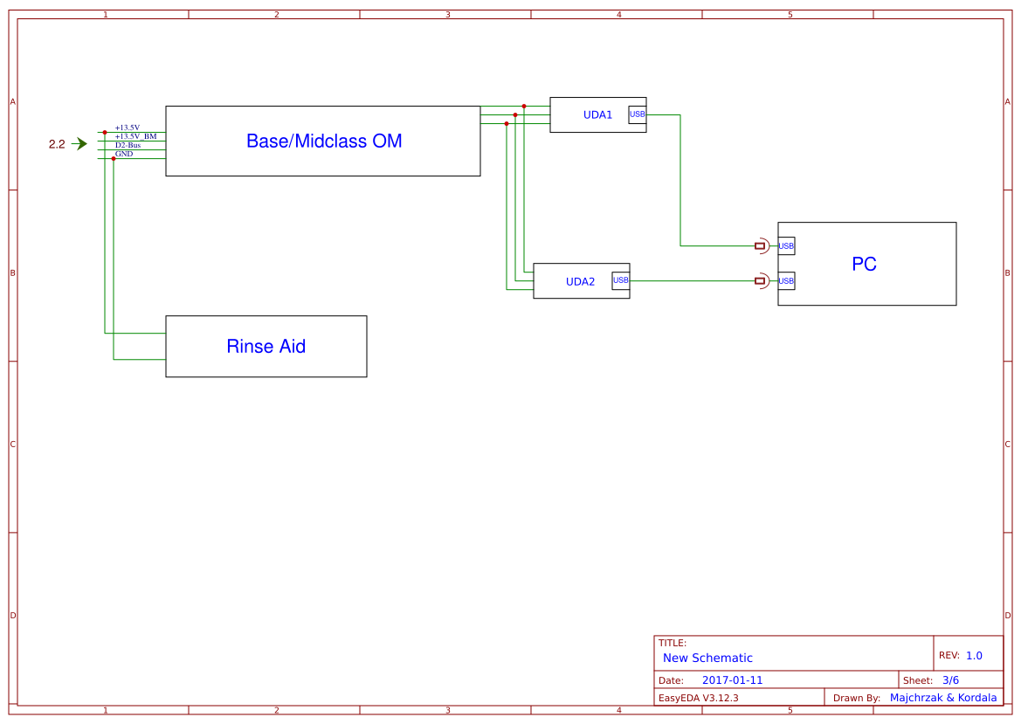This screenshot has width=1021, height=724.
Task: Click the D2-Bus net label
Action: (128, 145)
